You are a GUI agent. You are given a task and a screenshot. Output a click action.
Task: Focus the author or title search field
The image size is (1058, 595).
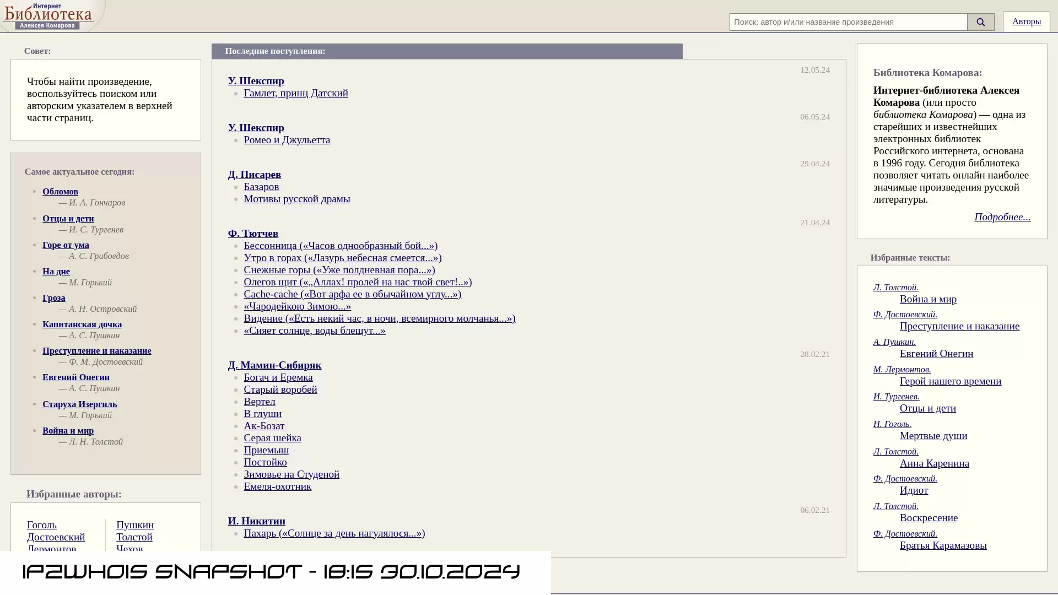click(848, 22)
